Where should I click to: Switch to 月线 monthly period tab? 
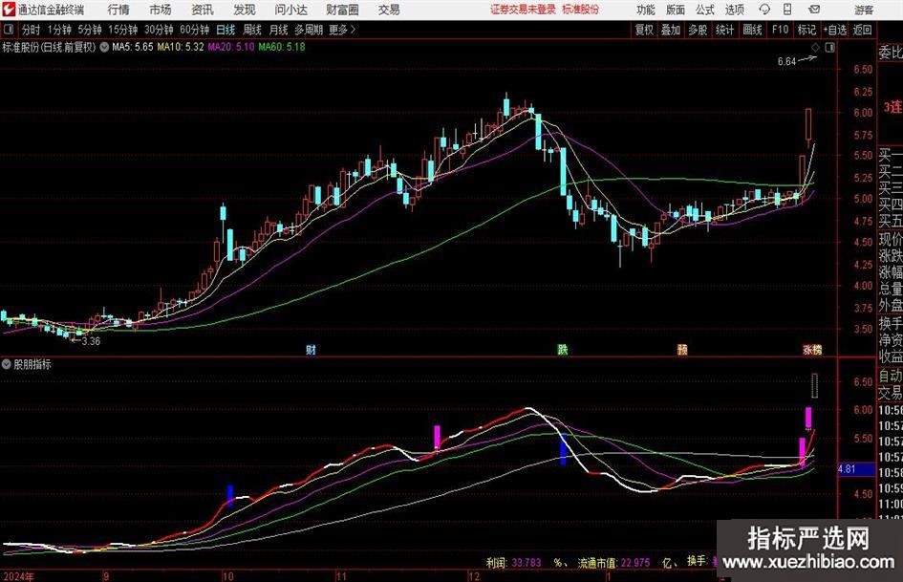[x=279, y=30]
